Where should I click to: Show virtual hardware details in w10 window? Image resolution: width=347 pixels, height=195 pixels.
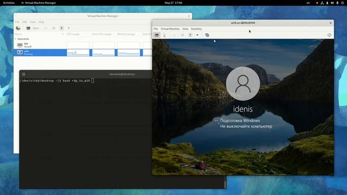pyautogui.click(x=164, y=35)
